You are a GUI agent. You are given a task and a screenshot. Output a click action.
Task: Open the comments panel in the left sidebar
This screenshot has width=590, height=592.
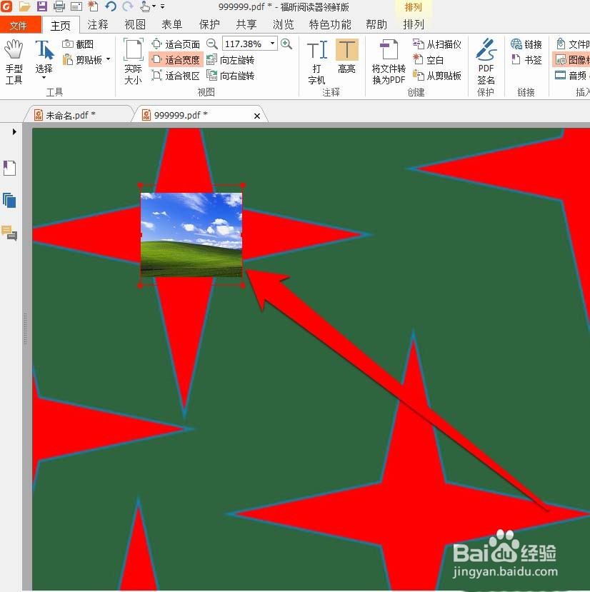point(9,234)
